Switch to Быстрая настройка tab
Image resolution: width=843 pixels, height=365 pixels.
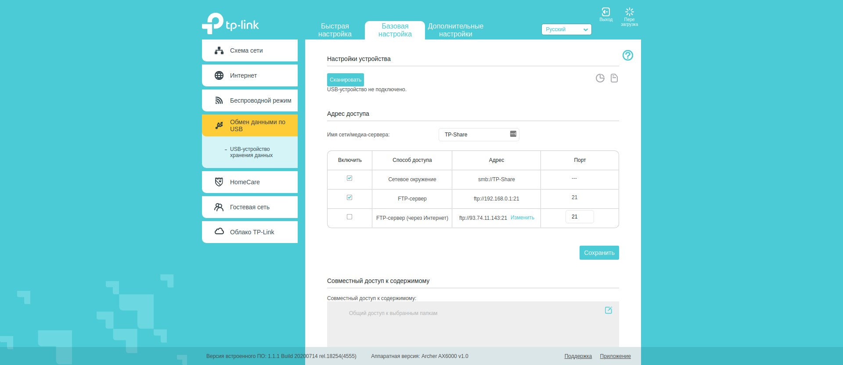coord(335,30)
